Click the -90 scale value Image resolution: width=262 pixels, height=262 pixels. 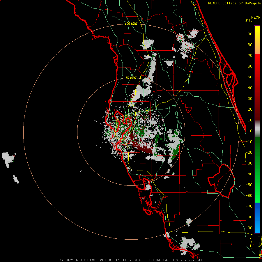(249, 228)
